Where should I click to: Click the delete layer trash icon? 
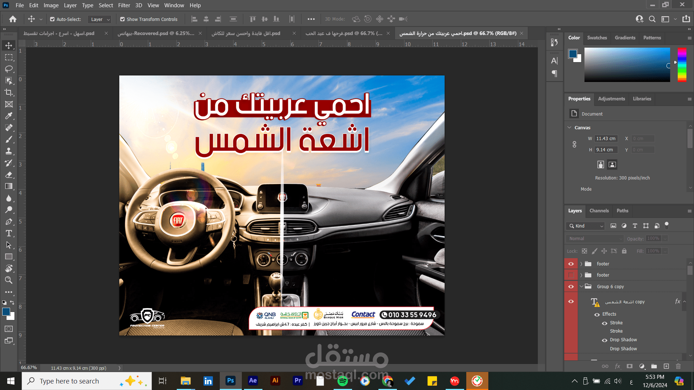click(678, 366)
